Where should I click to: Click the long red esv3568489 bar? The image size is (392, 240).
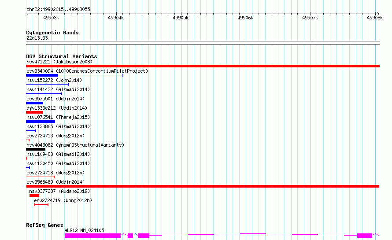click(x=203, y=186)
